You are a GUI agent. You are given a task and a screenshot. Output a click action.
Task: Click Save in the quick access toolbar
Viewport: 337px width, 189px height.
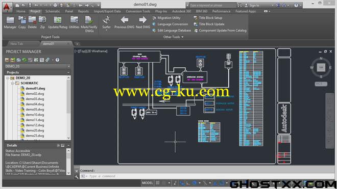pyautogui.click(x=30, y=5)
